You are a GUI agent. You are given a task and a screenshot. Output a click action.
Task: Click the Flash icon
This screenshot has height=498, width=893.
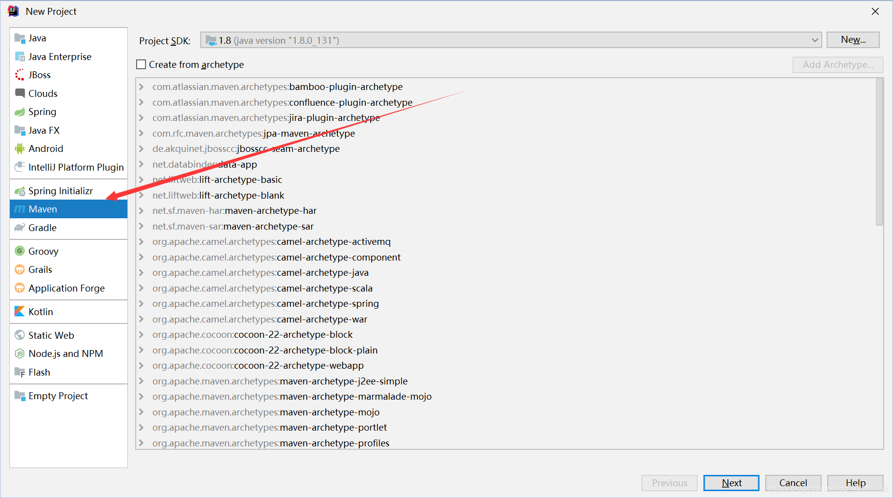point(20,372)
